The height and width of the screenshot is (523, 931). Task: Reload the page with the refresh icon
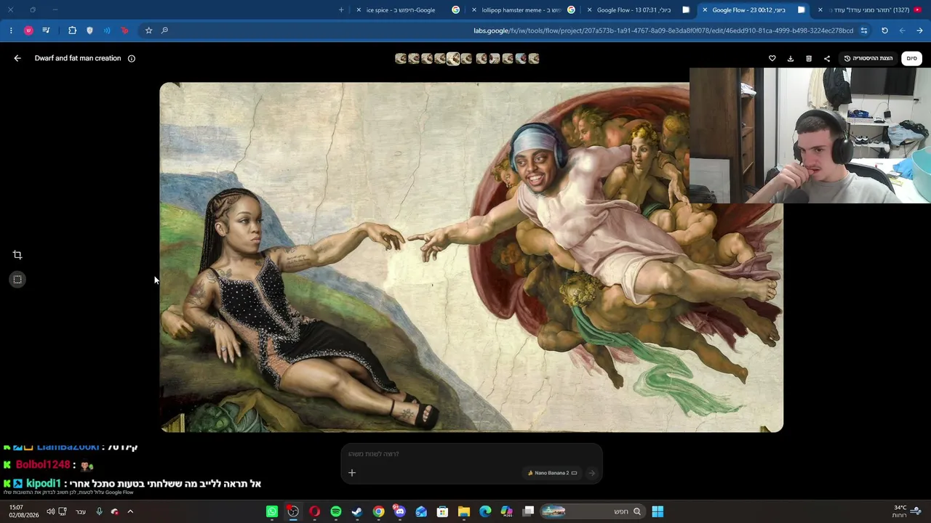coord(884,31)
